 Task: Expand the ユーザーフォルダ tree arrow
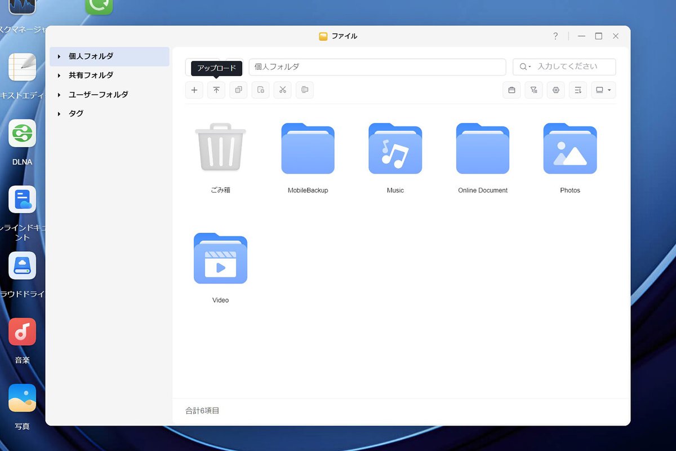59,95
